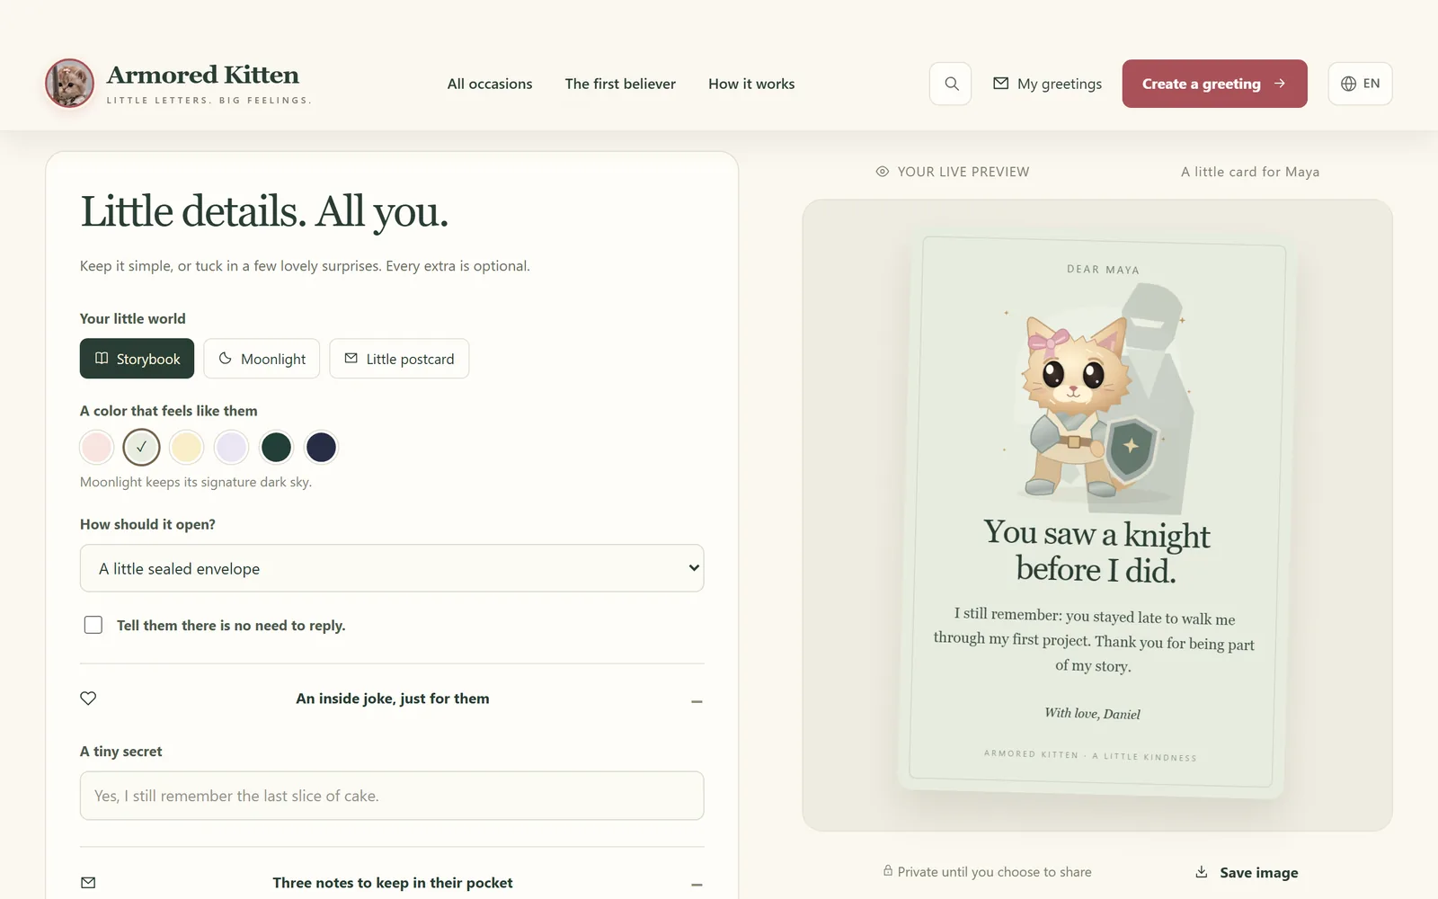Image resolution: width=1438 pixels, height=899 pixels.
Task: Click the envelope icon beside Three notes
Action: [88, 883]
